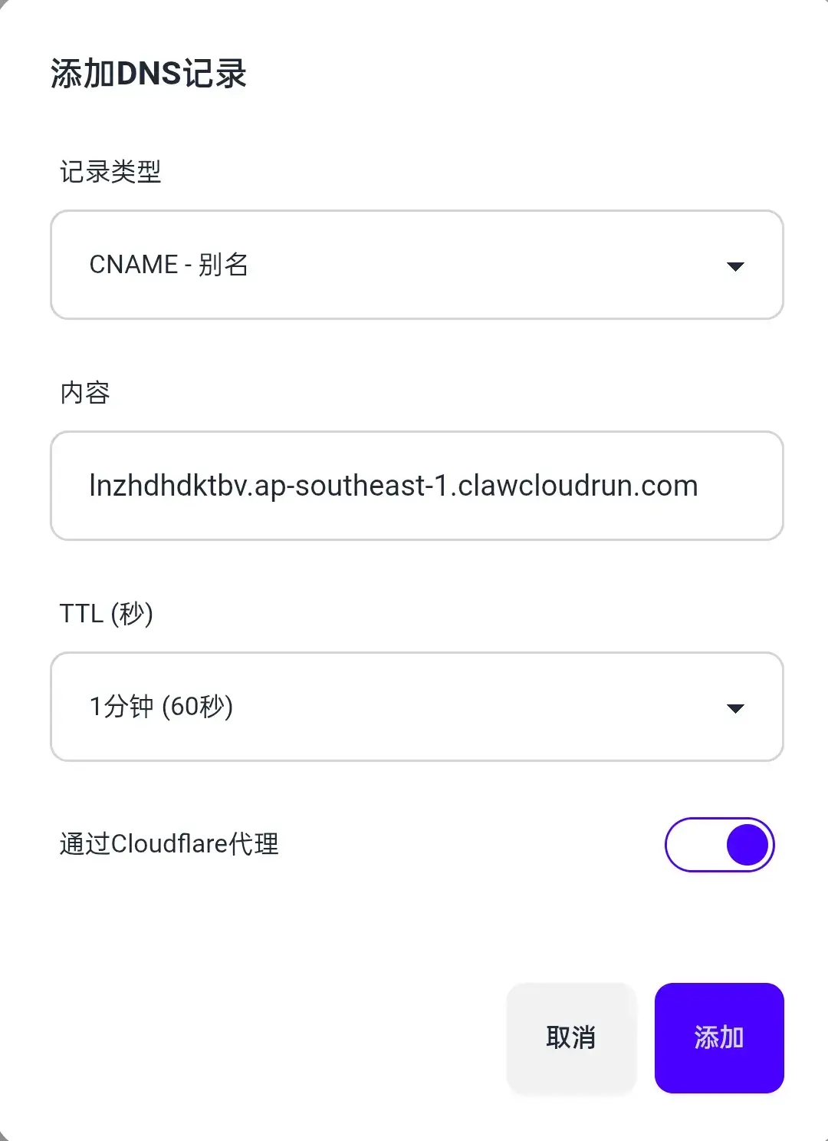
Task: Click the 取消 button to cancel
Action: 571,1037
